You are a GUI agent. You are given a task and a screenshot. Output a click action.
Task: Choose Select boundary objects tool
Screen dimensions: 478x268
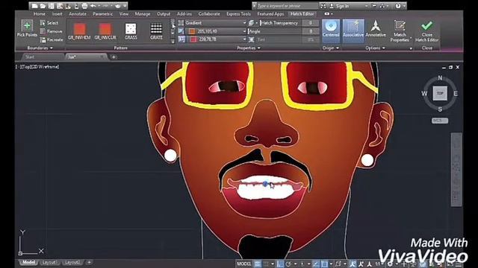pos(49,23)
